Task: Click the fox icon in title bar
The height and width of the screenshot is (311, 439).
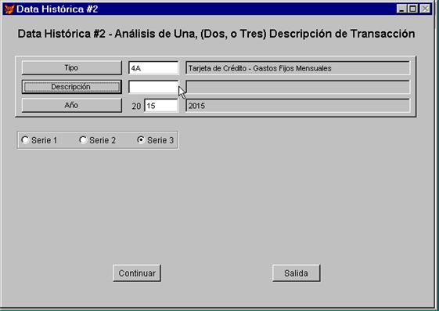Action: 9,9
